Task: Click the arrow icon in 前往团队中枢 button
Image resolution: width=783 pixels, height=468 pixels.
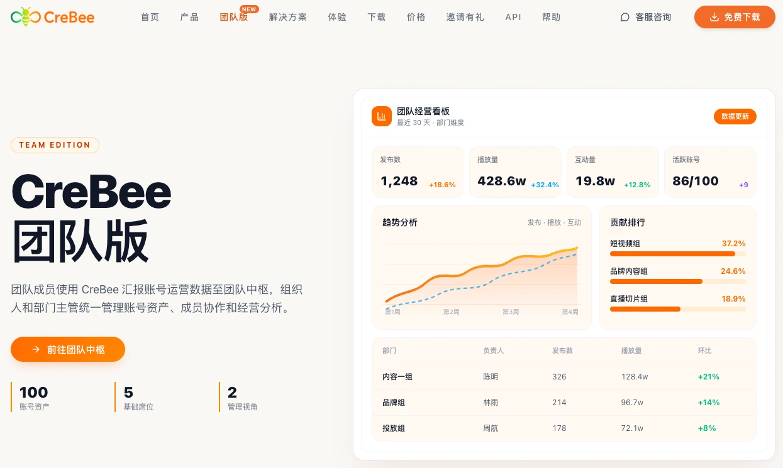Action: (x=36, y=349)
